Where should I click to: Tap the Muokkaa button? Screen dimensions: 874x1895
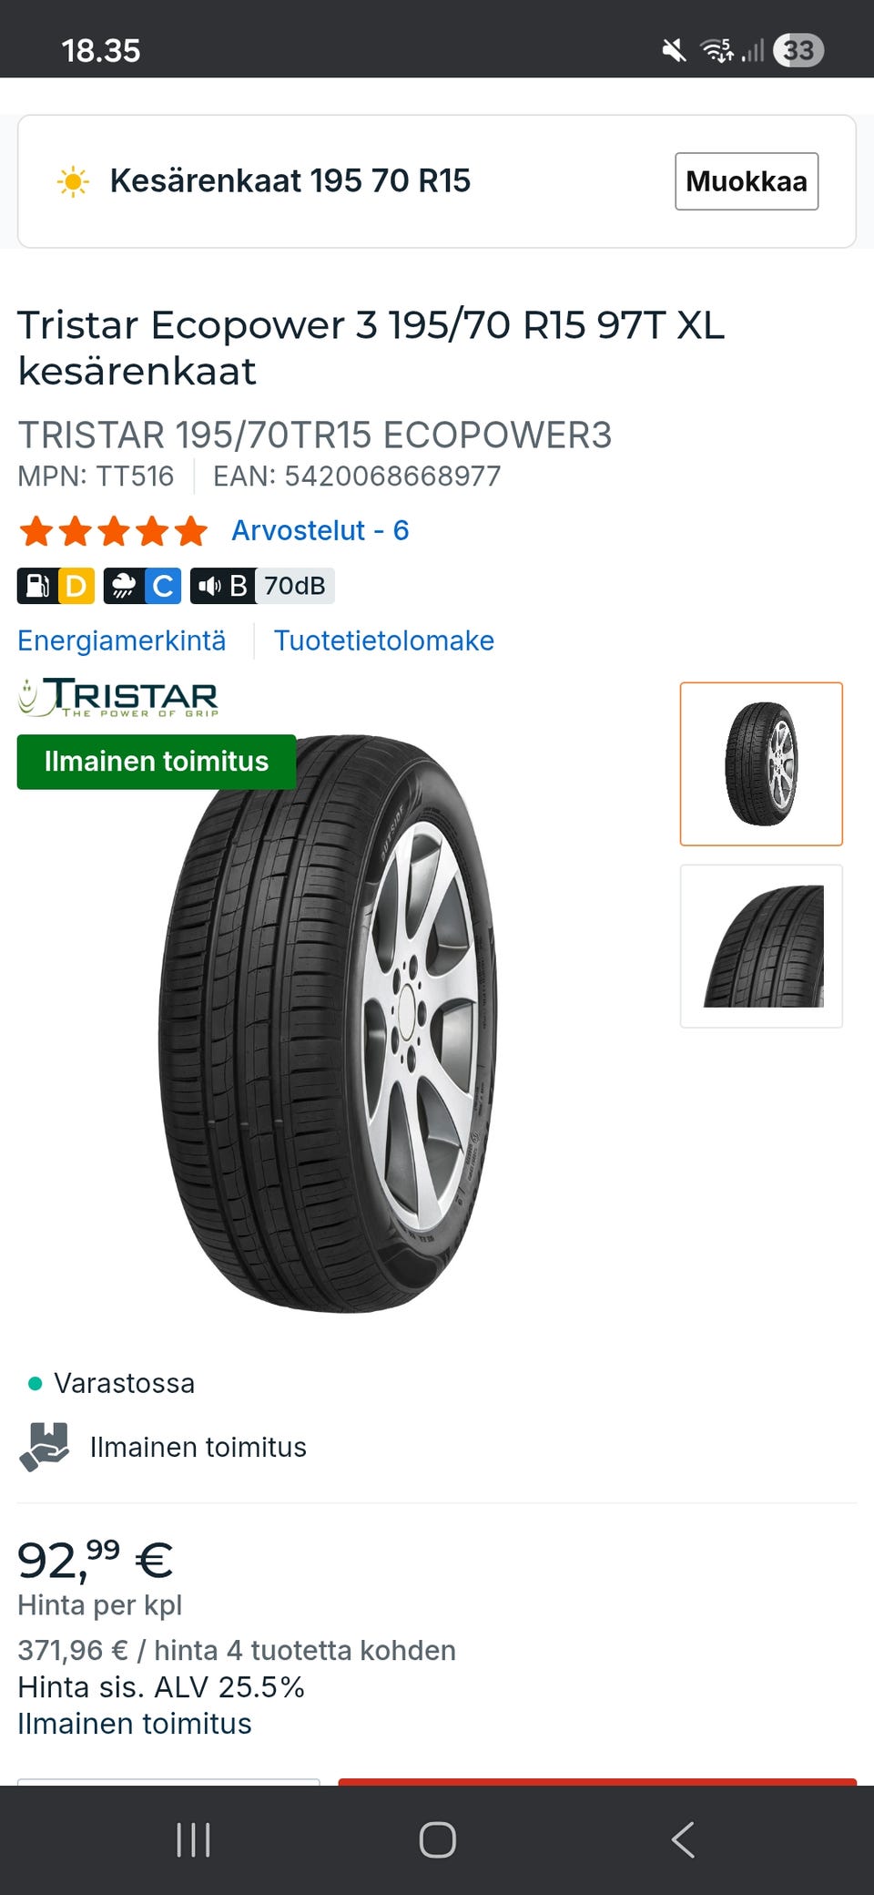coord(747,181)
